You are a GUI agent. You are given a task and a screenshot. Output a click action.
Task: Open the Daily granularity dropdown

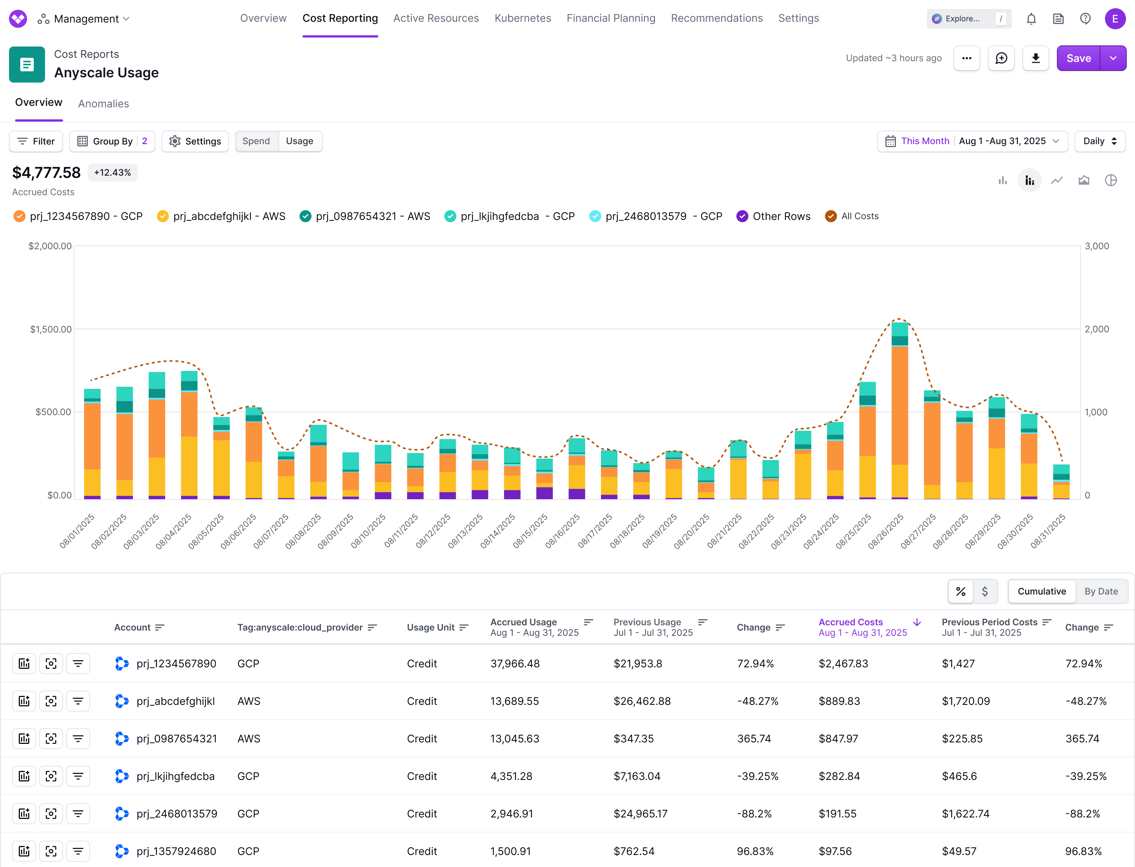coord(1099,141)
